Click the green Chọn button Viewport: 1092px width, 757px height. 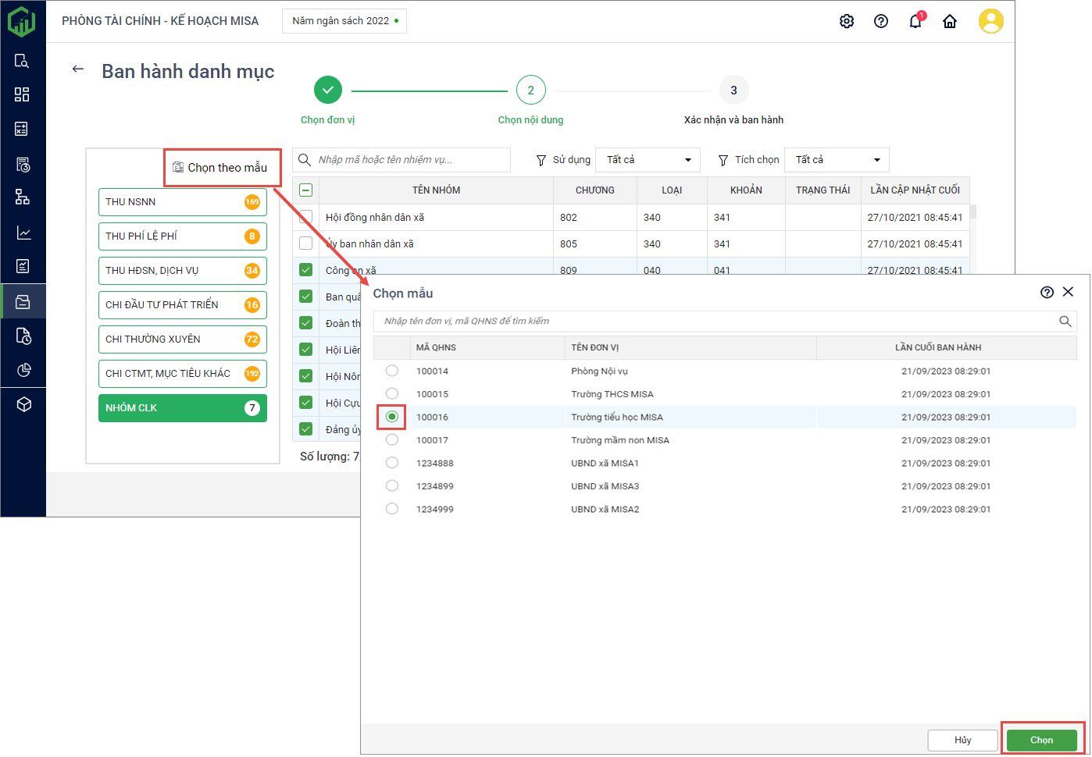coord(1041,740)
